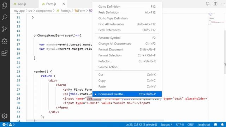Change line ending via CRLF
Screen dimensions: 226x127
190,125
